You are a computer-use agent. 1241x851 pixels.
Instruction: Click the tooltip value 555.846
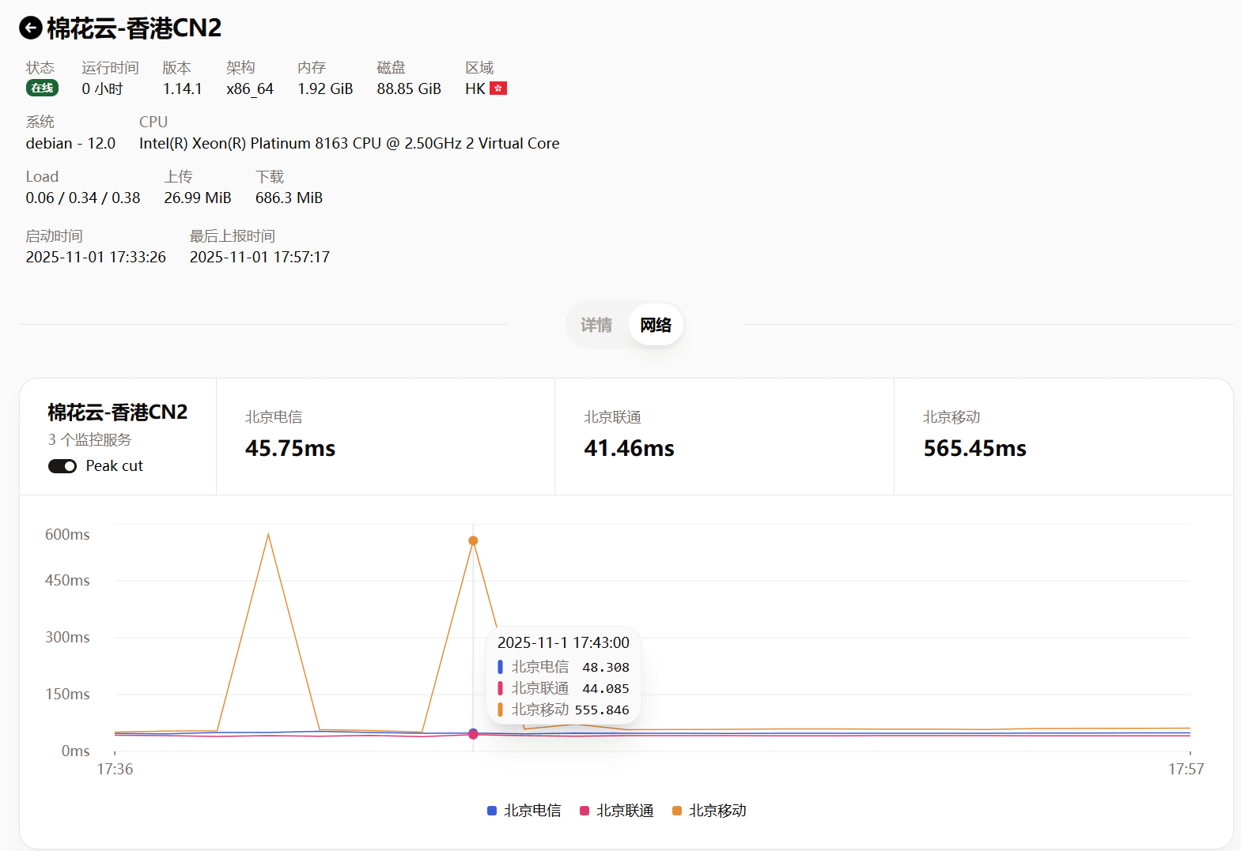click(602, 710)
